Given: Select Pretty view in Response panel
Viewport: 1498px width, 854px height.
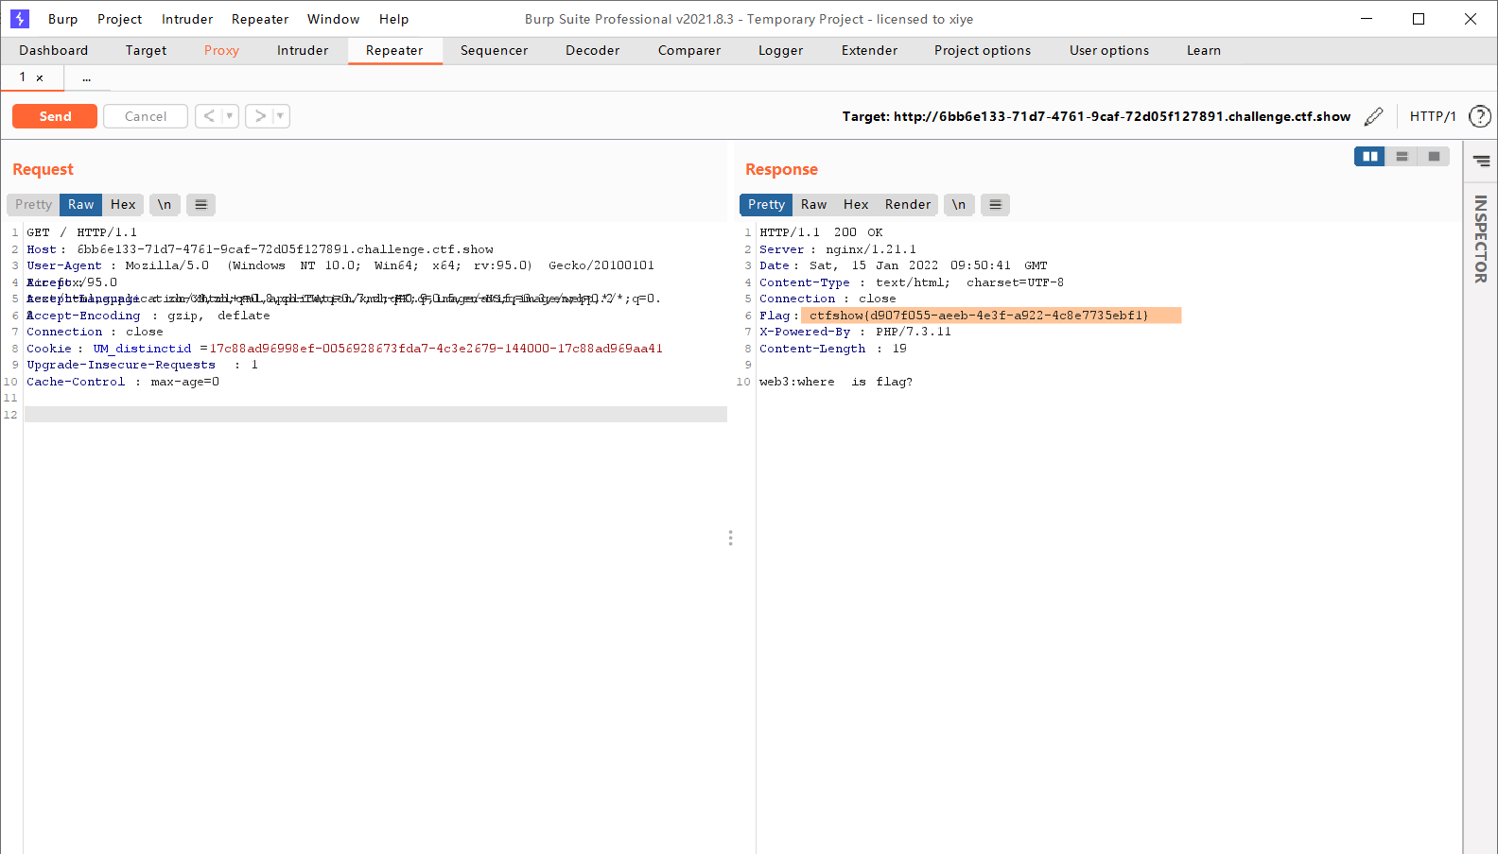Looking at the screenshot, I should click(x=766, y=204).
